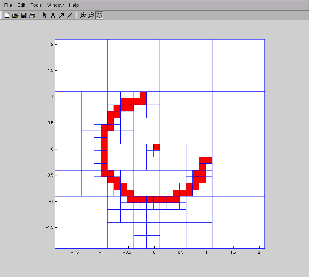This screenshot has height=277, width=309.
Task: Save the figure using the floppy disk icon
Action: click(x=23, y=15)
